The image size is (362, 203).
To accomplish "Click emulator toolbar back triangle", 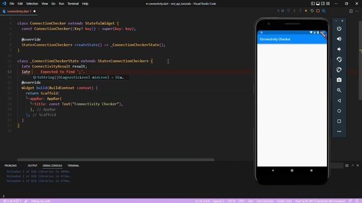I will 339,100.
